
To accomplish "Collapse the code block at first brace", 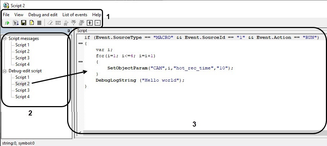I will (80, 44).
